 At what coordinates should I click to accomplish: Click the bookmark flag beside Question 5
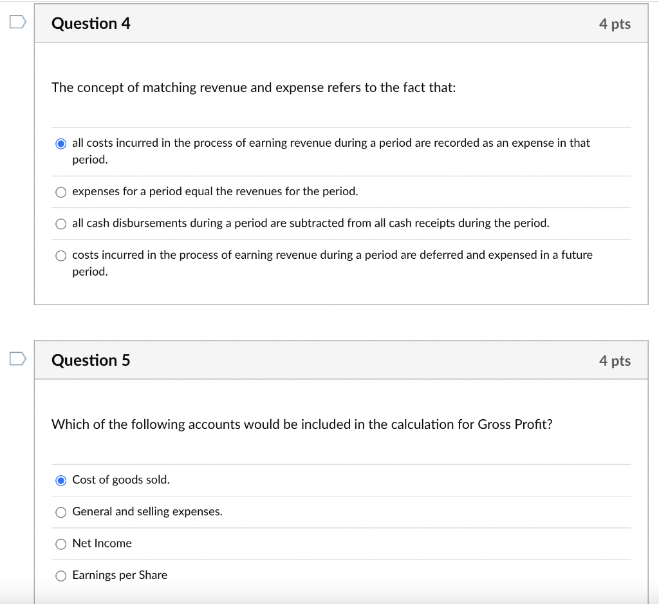[17, 359]
